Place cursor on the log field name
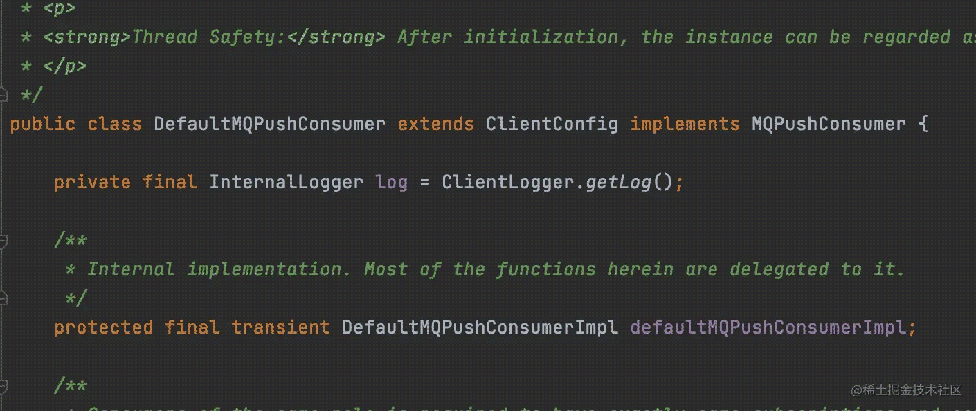This screenshot has width=976, height=411. [391, 183]
